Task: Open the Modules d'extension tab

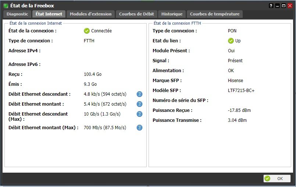Action: tap(90, 14)
